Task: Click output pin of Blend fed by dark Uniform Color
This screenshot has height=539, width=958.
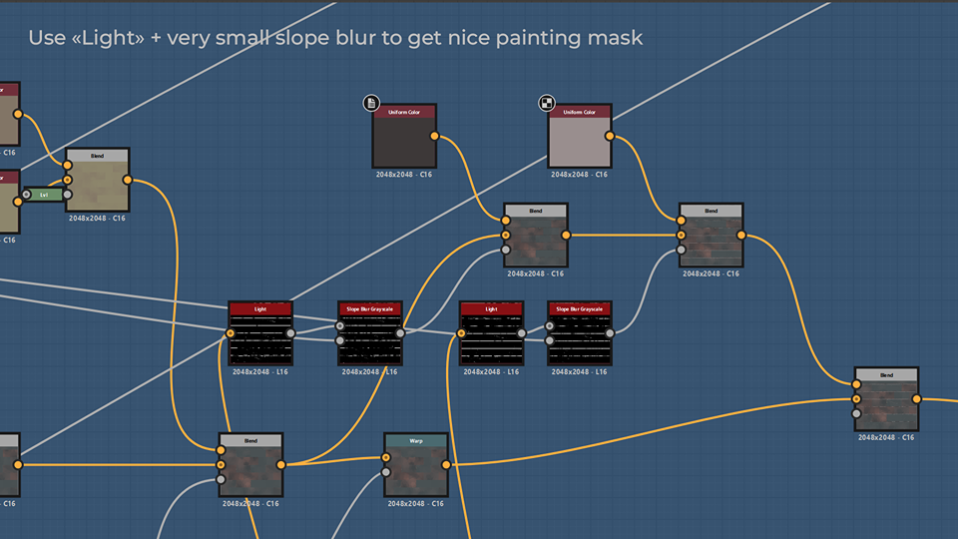Action: [x=566, y=236]
